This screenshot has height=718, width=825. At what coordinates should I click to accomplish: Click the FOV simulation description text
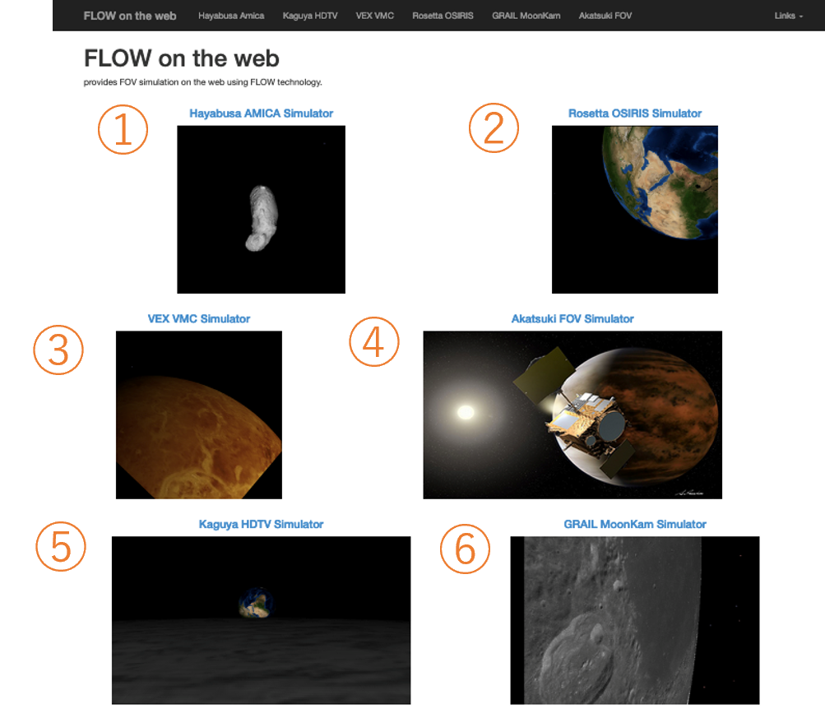coord(202,82)
